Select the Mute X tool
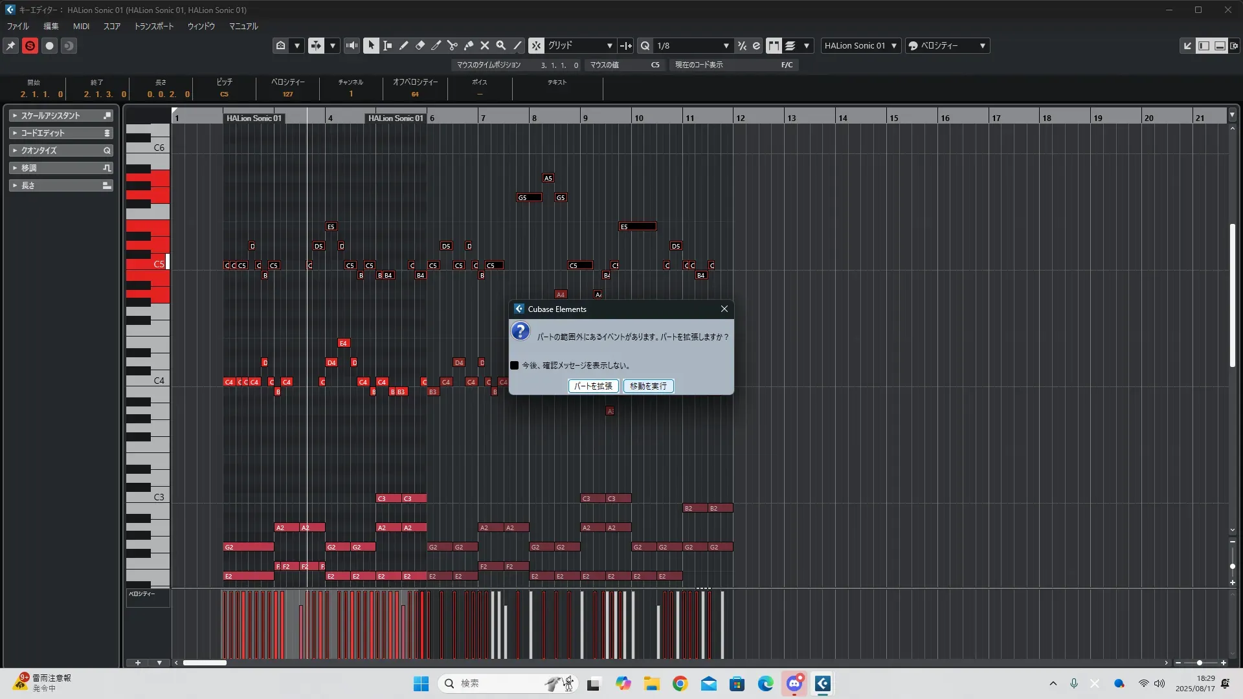 pyautogui.click(x=484, y=45)
